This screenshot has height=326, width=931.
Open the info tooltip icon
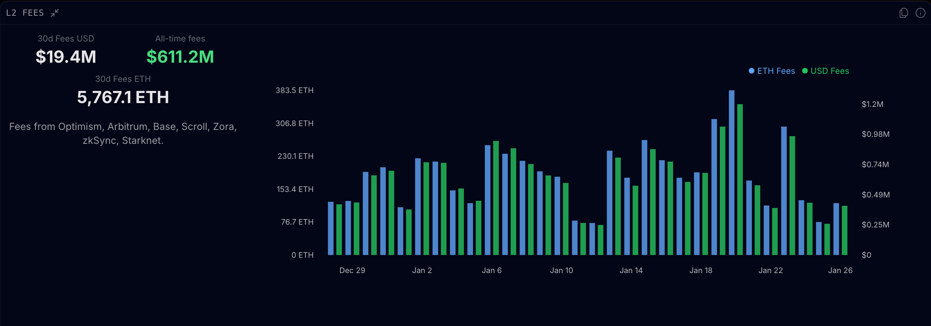click(x=920, y=13)
